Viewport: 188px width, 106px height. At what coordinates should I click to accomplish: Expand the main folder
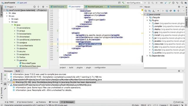click(x=9, y=19)
